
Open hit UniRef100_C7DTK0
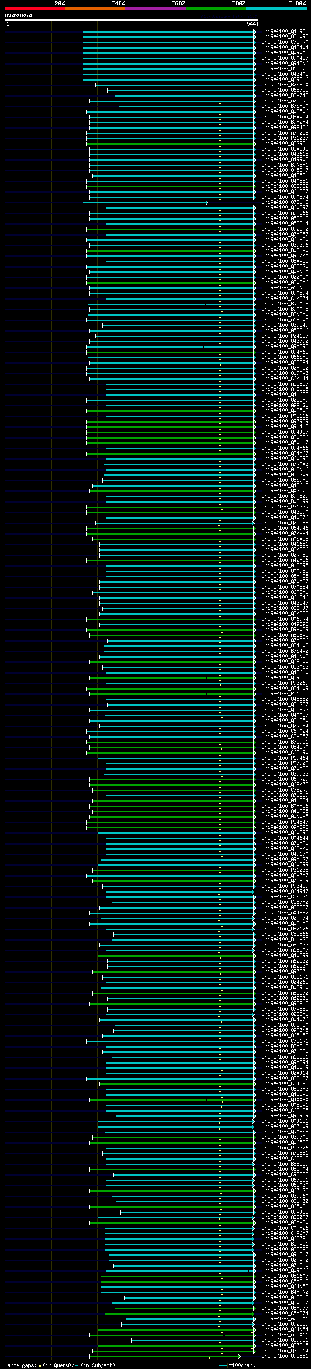(x=285, y=42)
